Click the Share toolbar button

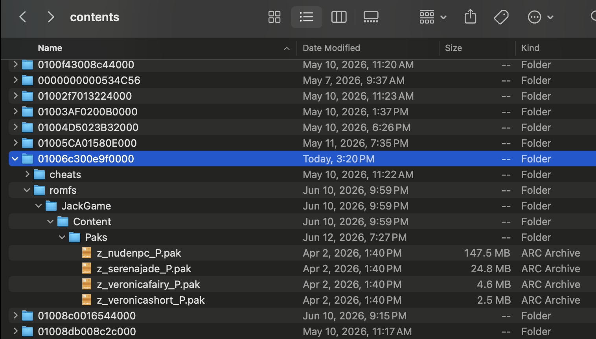[470, 17]
